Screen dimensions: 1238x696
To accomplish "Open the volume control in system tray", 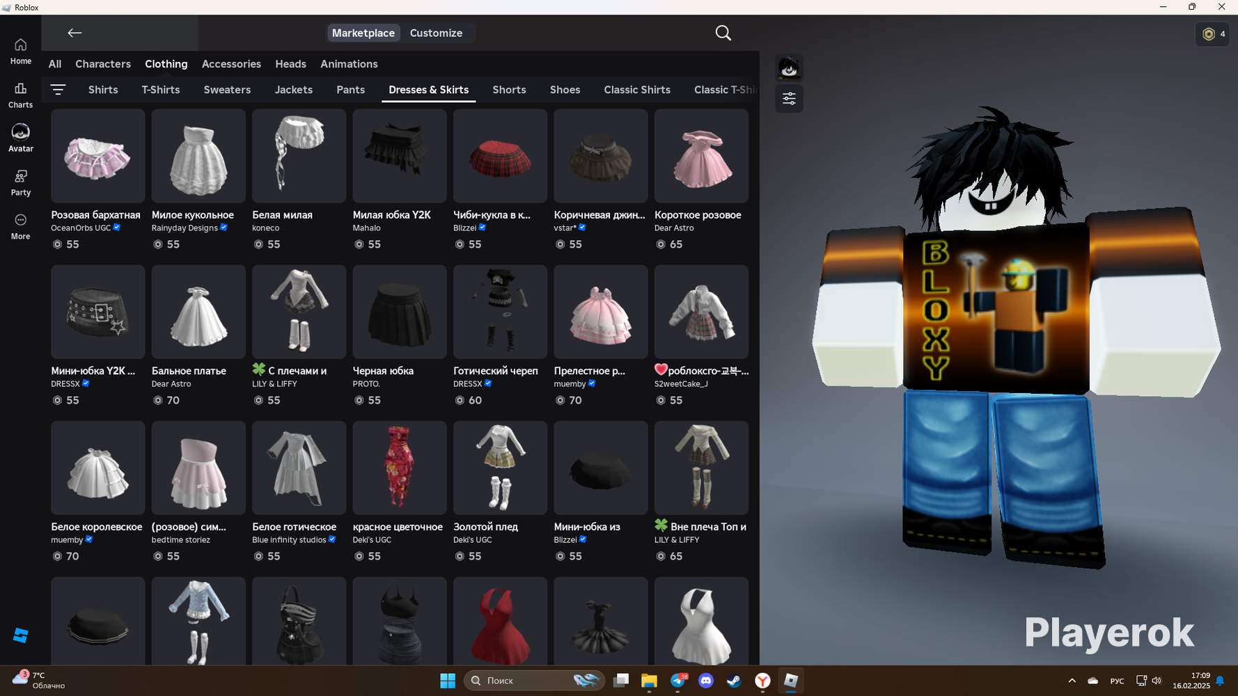I will [x=1157, y=681].
